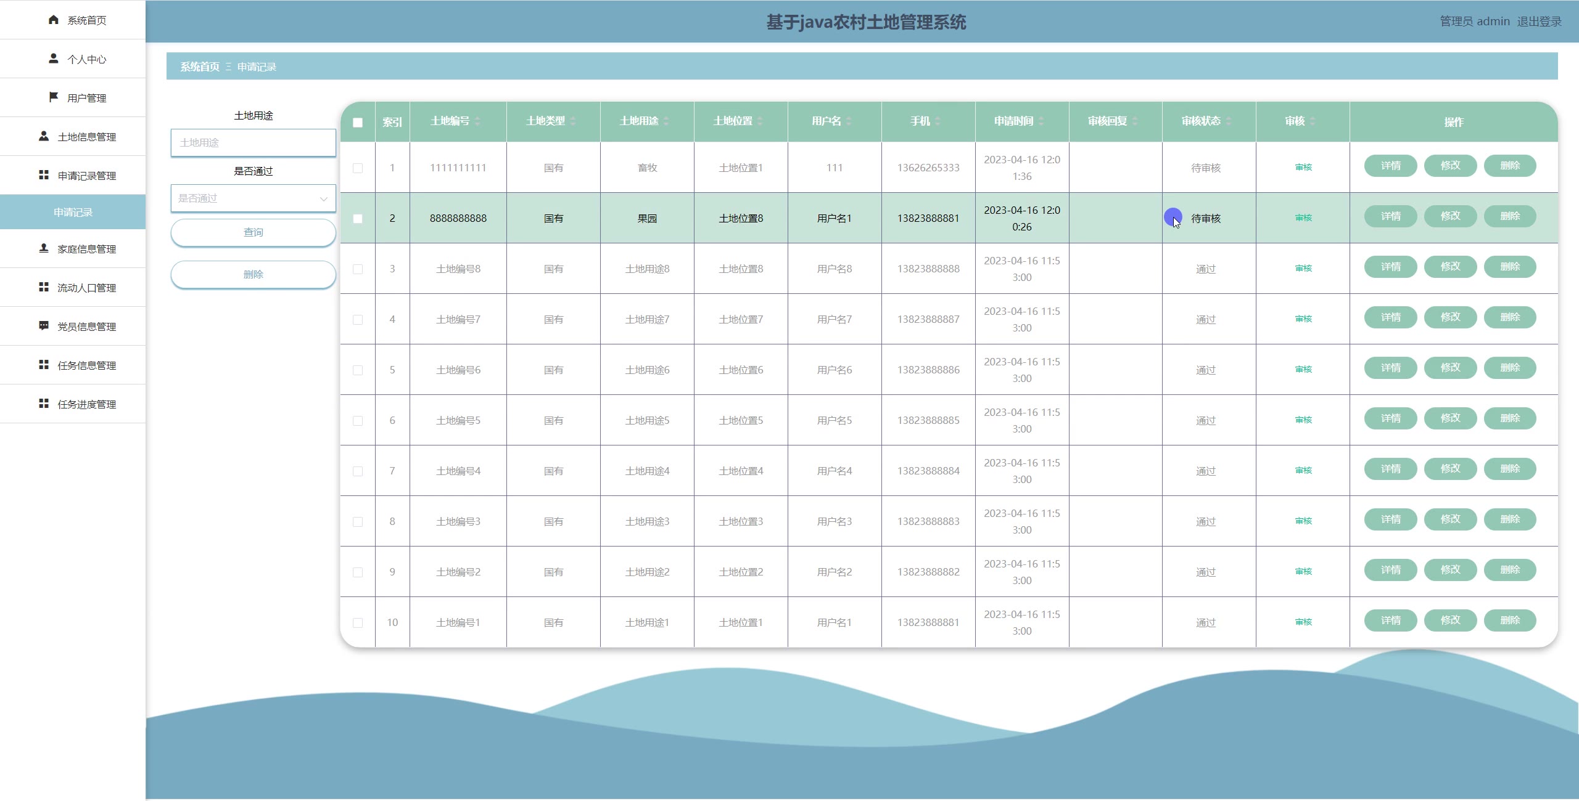
Task: Select the checkbox for 土地编号7 row
Action: coord(358,319)
